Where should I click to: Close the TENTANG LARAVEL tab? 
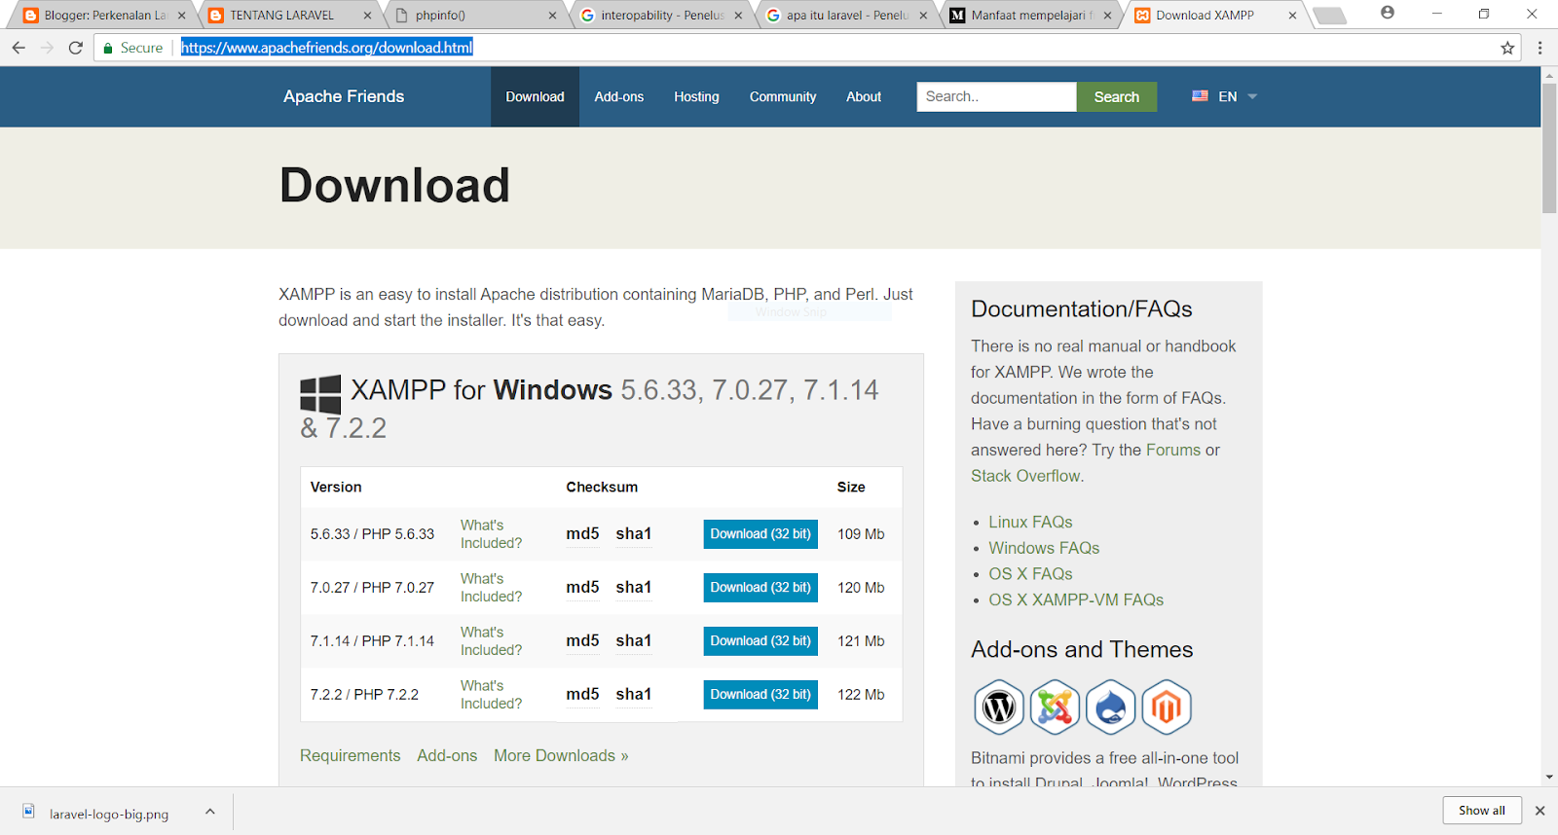(367, 16)
